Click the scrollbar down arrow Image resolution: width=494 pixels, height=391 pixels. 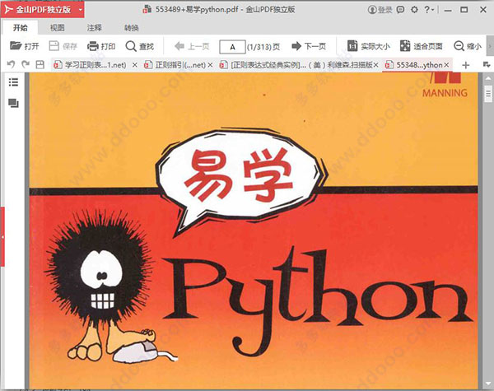click(488, 384)
